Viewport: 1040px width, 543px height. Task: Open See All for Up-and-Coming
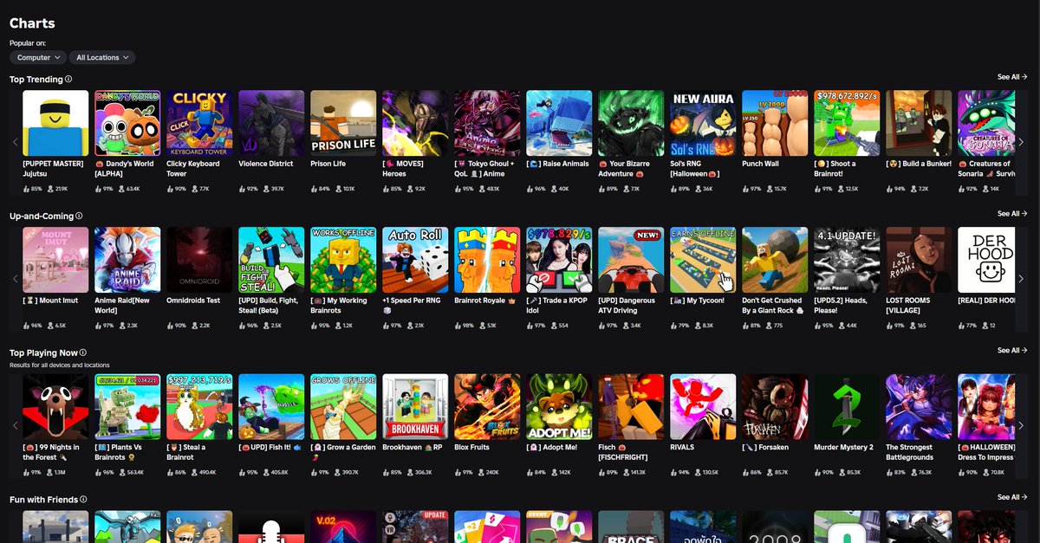[1012, 214]
